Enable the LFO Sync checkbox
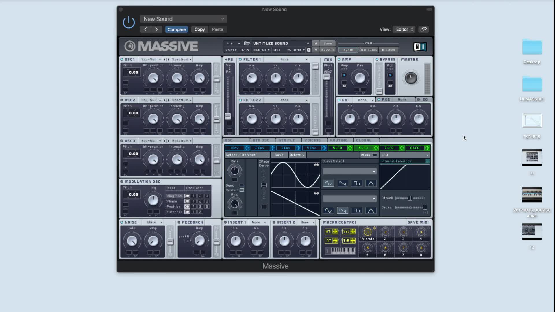 242,185
